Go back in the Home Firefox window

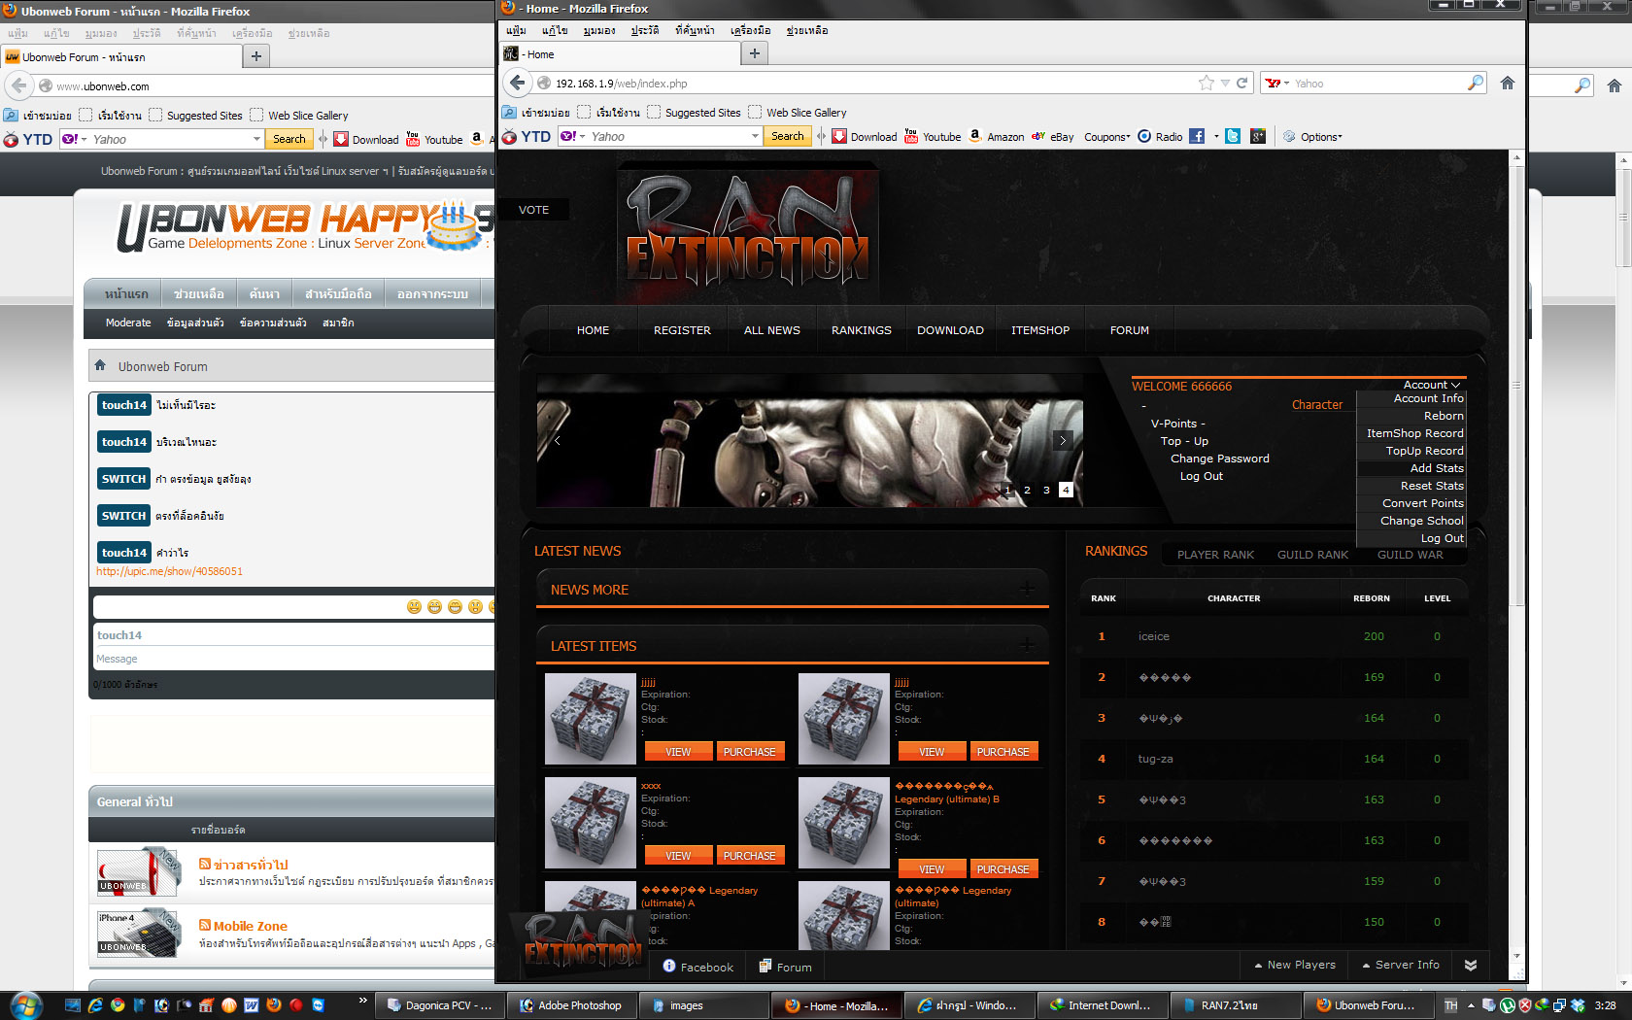point(517,84)
